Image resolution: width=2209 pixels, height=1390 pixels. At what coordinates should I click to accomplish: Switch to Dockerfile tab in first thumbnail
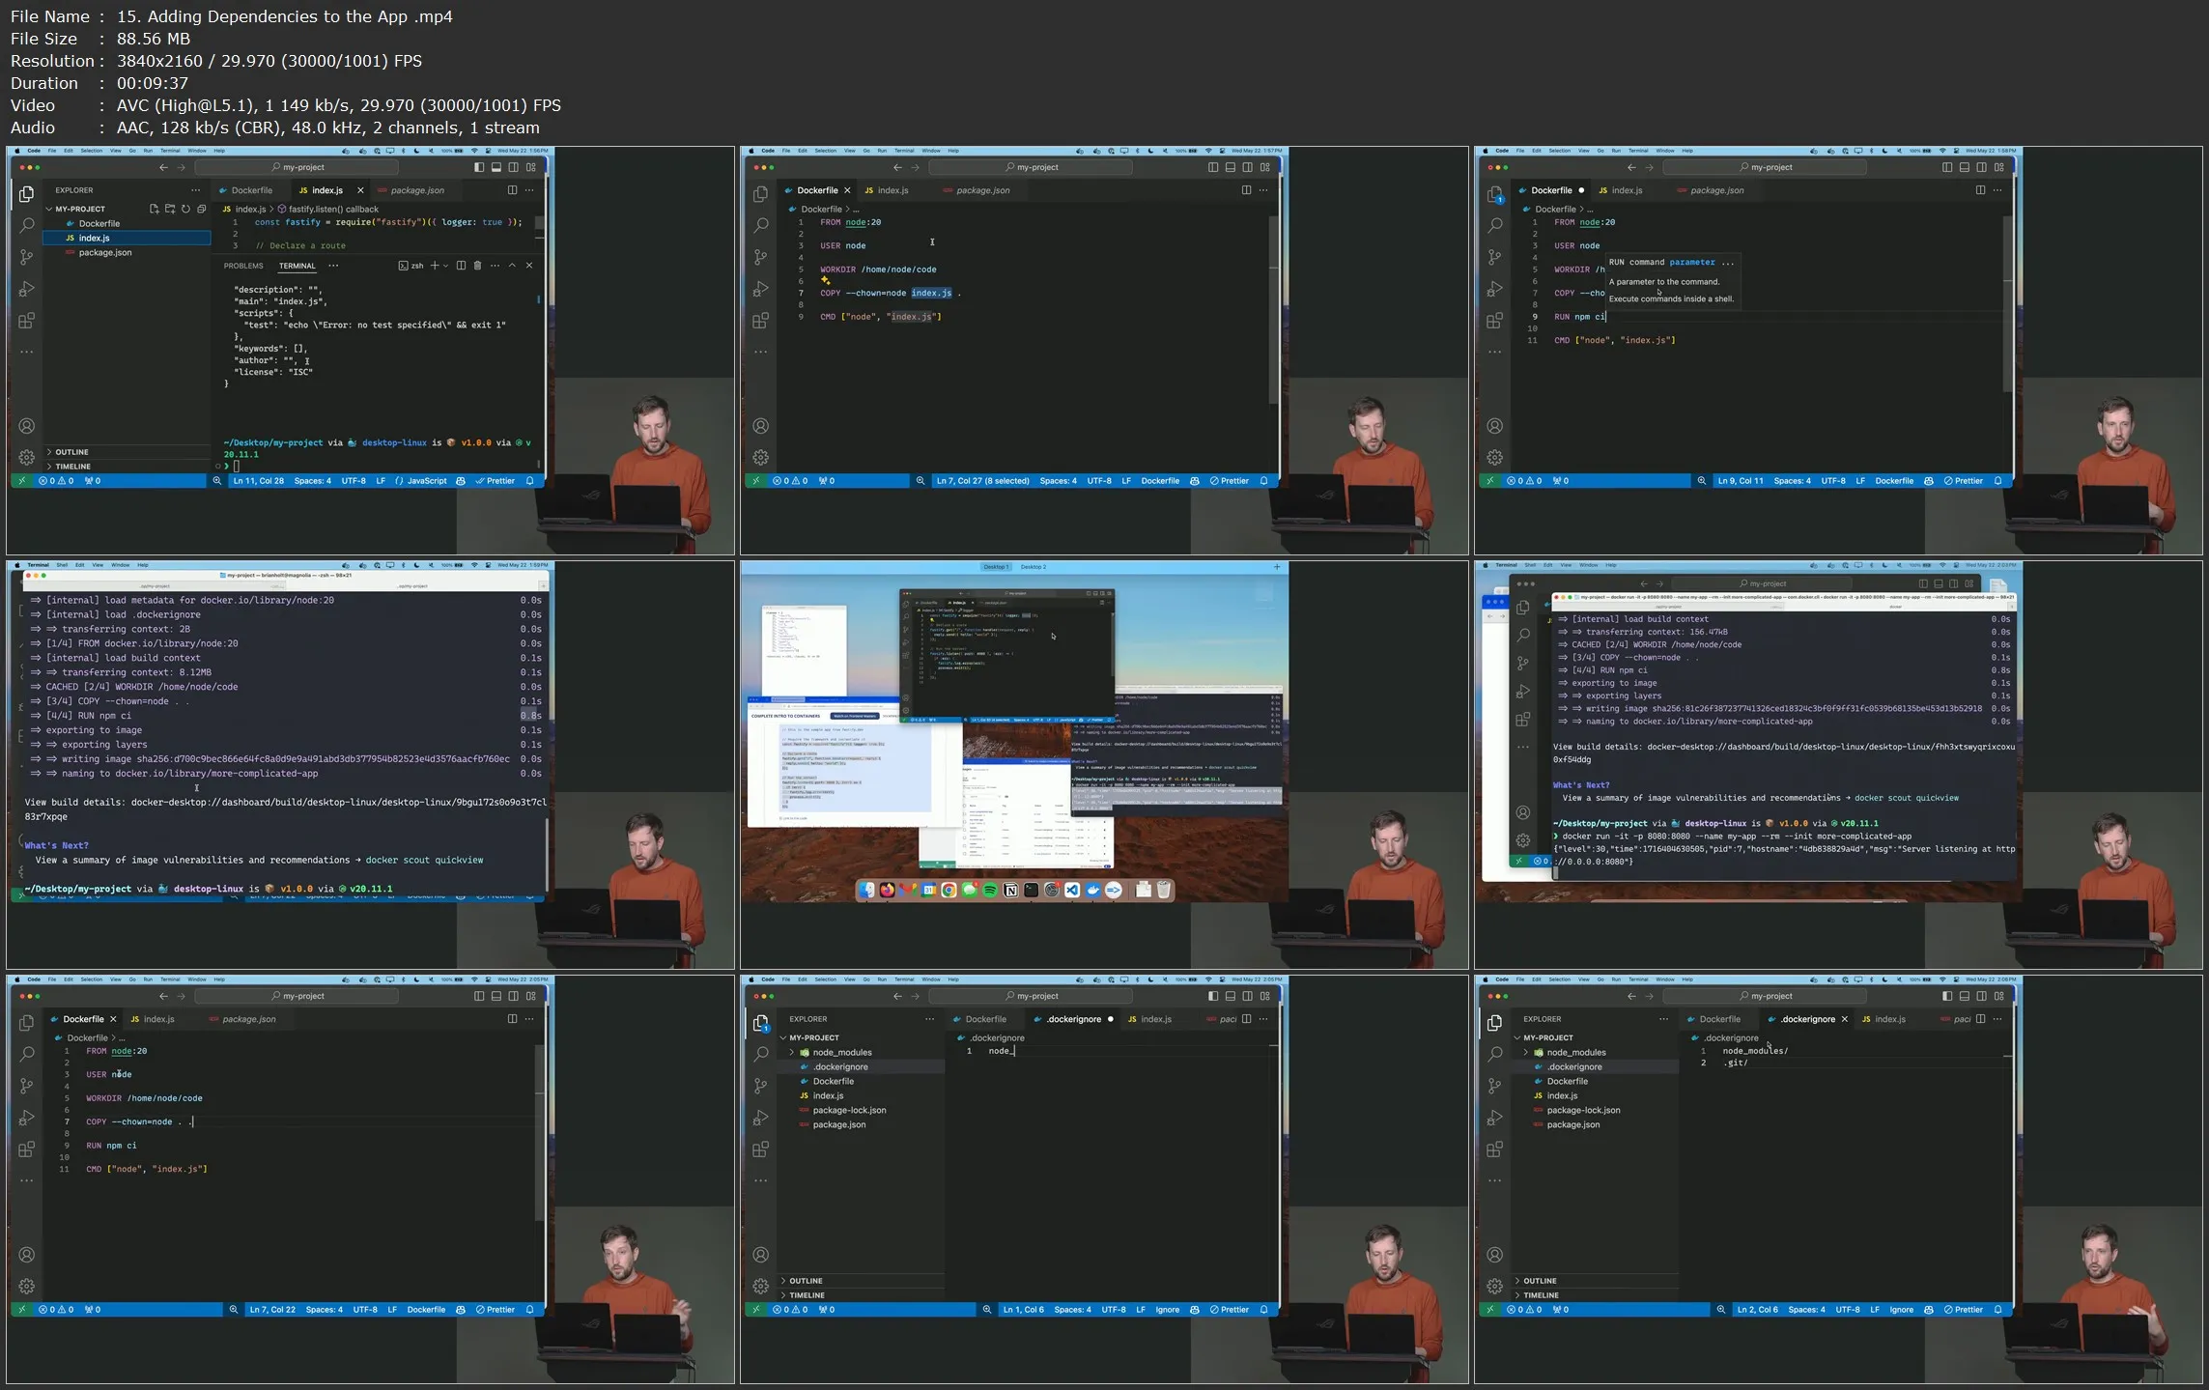pos(252,190)
